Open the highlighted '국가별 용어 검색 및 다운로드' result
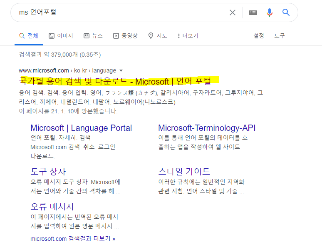Screen dimensions: 322x250 (x=115, y=81)
